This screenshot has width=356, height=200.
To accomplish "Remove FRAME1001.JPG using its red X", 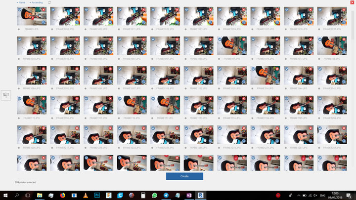I will (x=77, y=10).
